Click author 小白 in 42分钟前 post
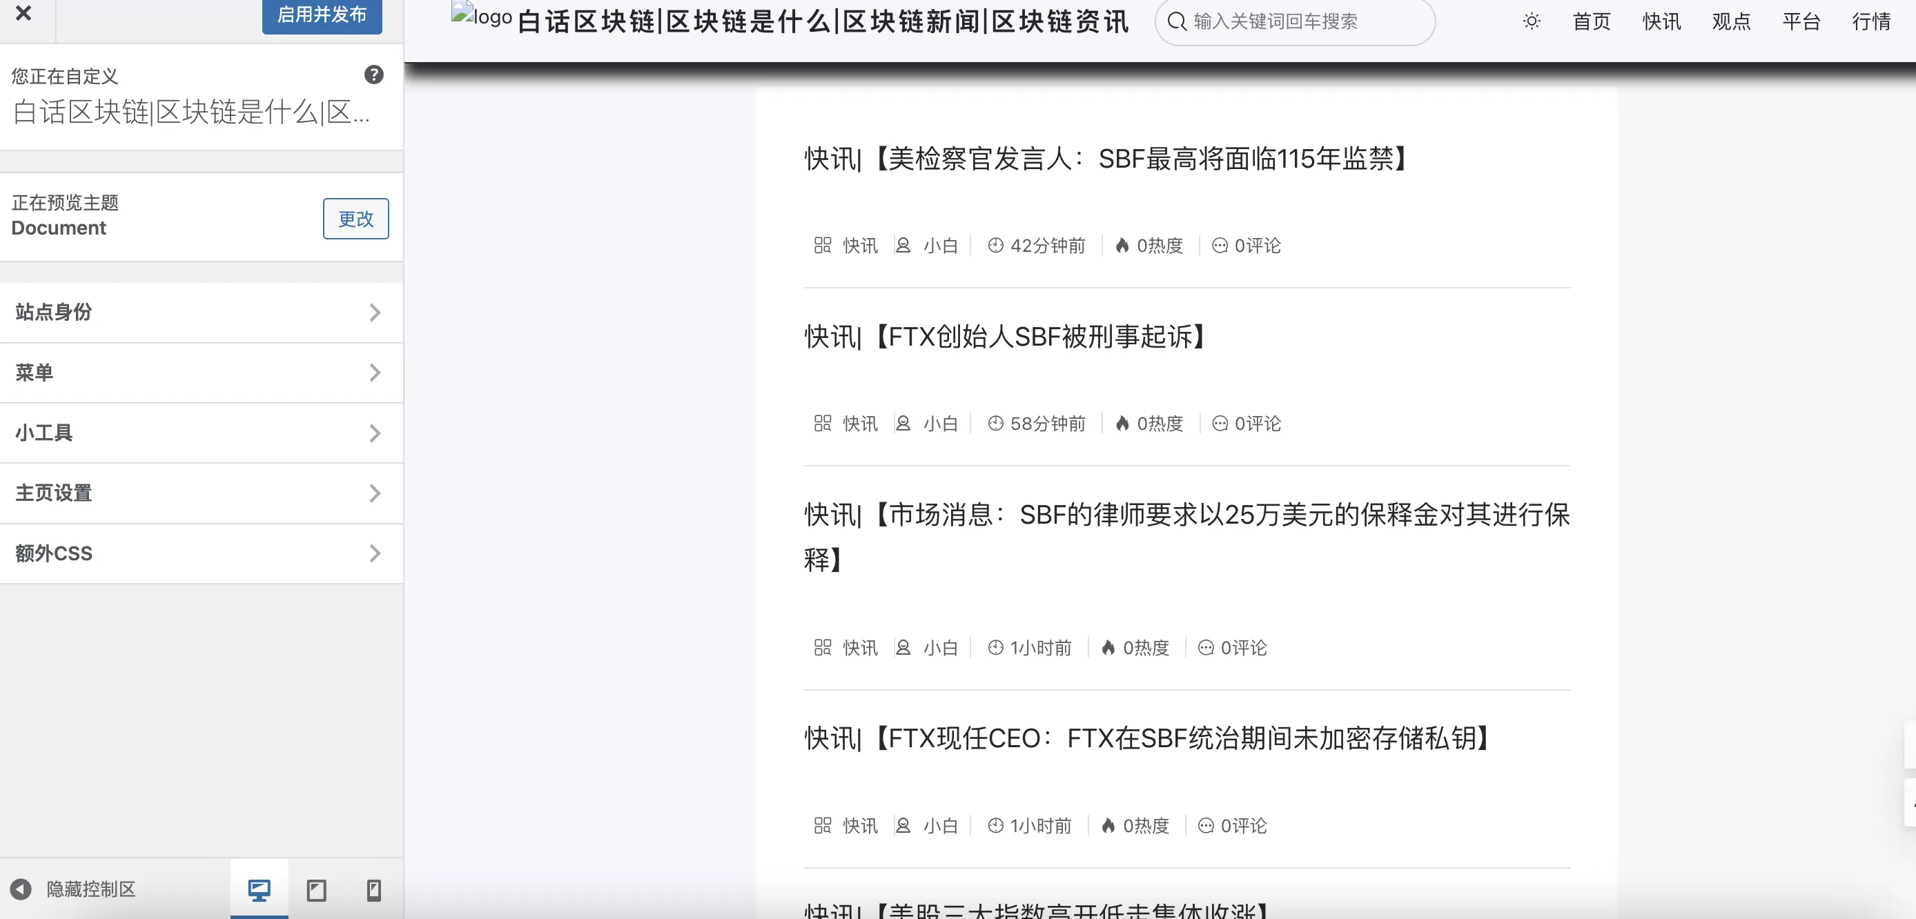 (941, 246)
